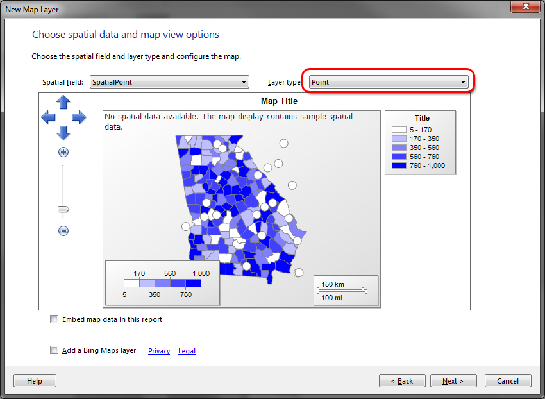Enable Embed map data in this report
Viewport: 545px width, 399px height.
coord(55,319)
